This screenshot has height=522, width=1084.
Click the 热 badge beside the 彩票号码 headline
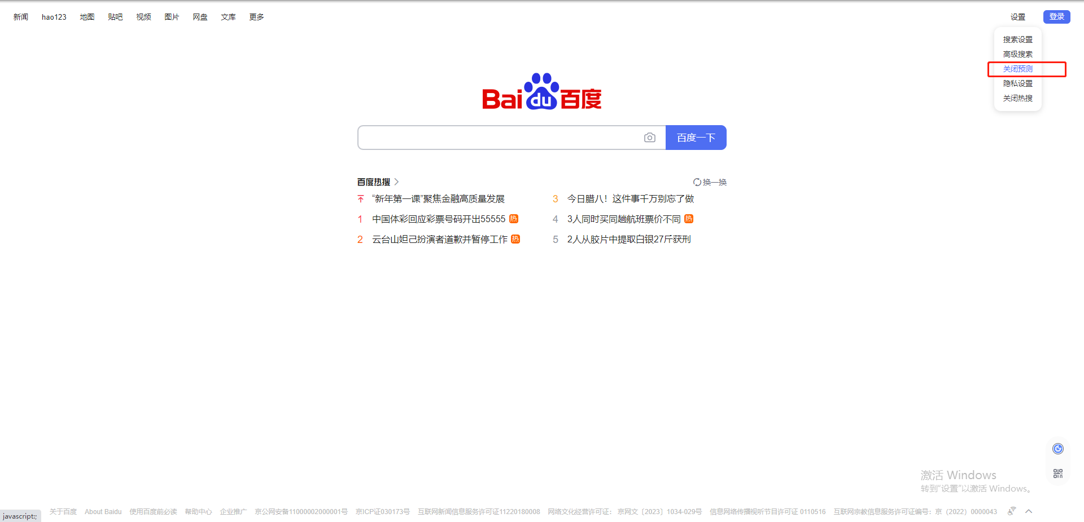pyautogui.click(x=514, y=219)
